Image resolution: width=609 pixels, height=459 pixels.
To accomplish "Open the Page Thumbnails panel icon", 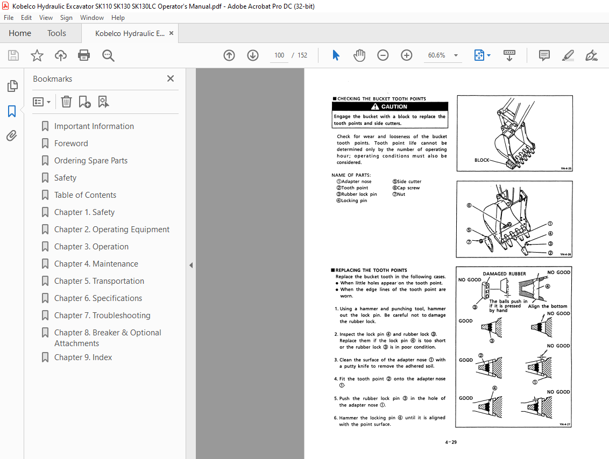I will pos(12,86).
